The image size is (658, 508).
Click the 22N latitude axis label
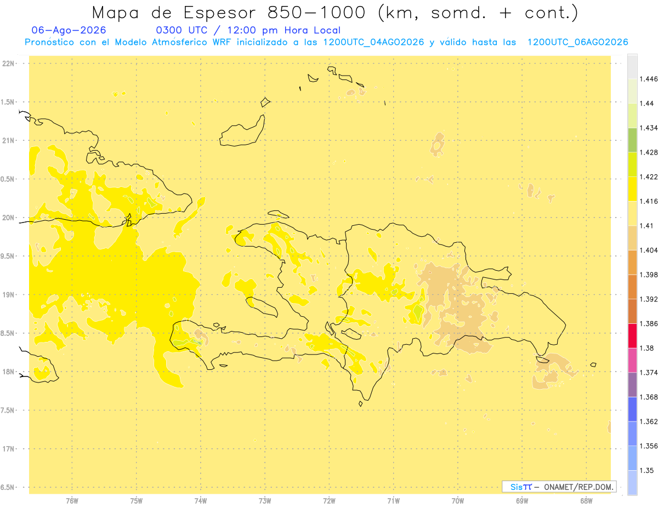point(9,64)
